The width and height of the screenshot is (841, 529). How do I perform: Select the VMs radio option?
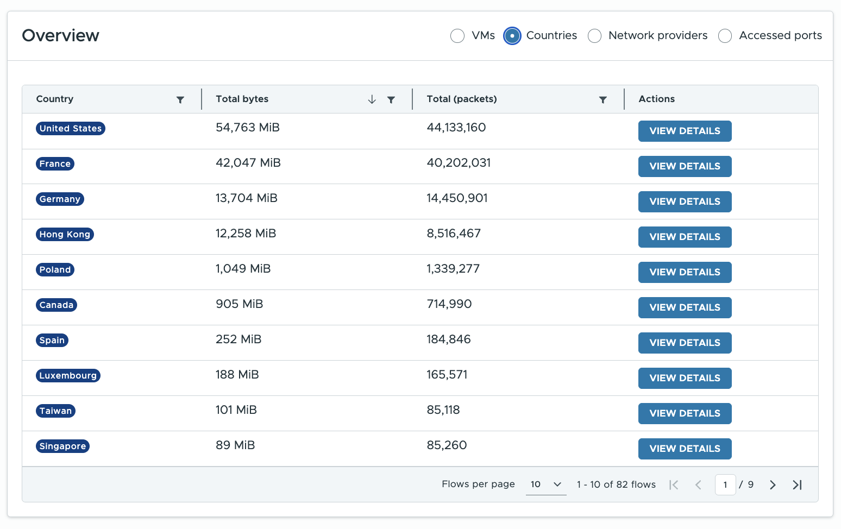pos(457,36)
